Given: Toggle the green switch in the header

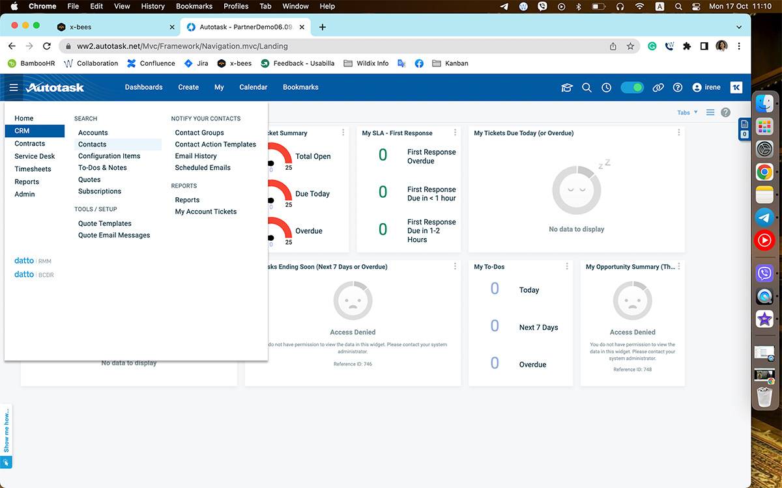Looking at the screenshot, I should [x=631, y=87].
